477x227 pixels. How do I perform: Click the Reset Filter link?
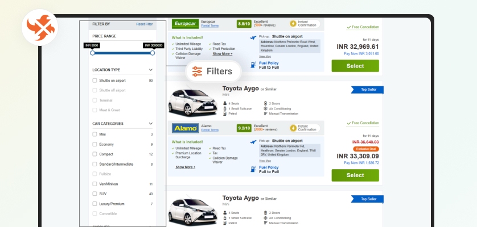(145, 24)
